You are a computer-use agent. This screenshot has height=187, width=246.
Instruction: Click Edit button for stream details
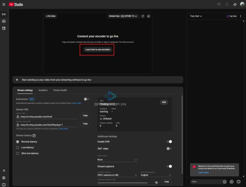click(164, 102)
